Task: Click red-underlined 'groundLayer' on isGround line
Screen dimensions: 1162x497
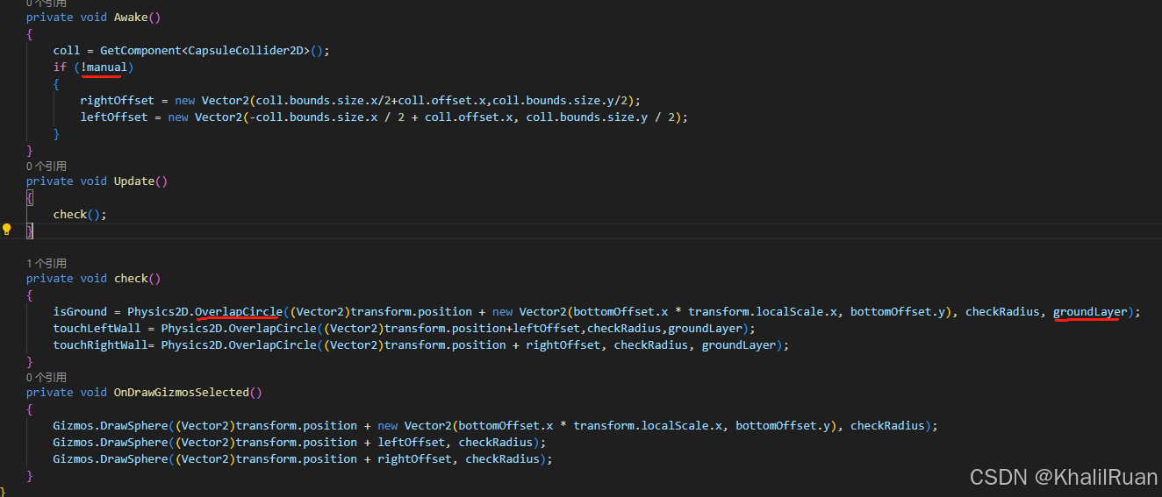Action: point(1089,311)
